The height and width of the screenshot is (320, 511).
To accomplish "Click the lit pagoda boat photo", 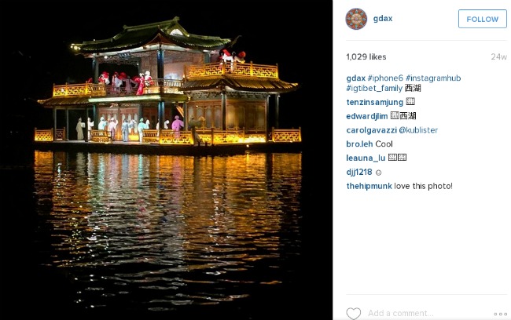I will coord(166,160).
